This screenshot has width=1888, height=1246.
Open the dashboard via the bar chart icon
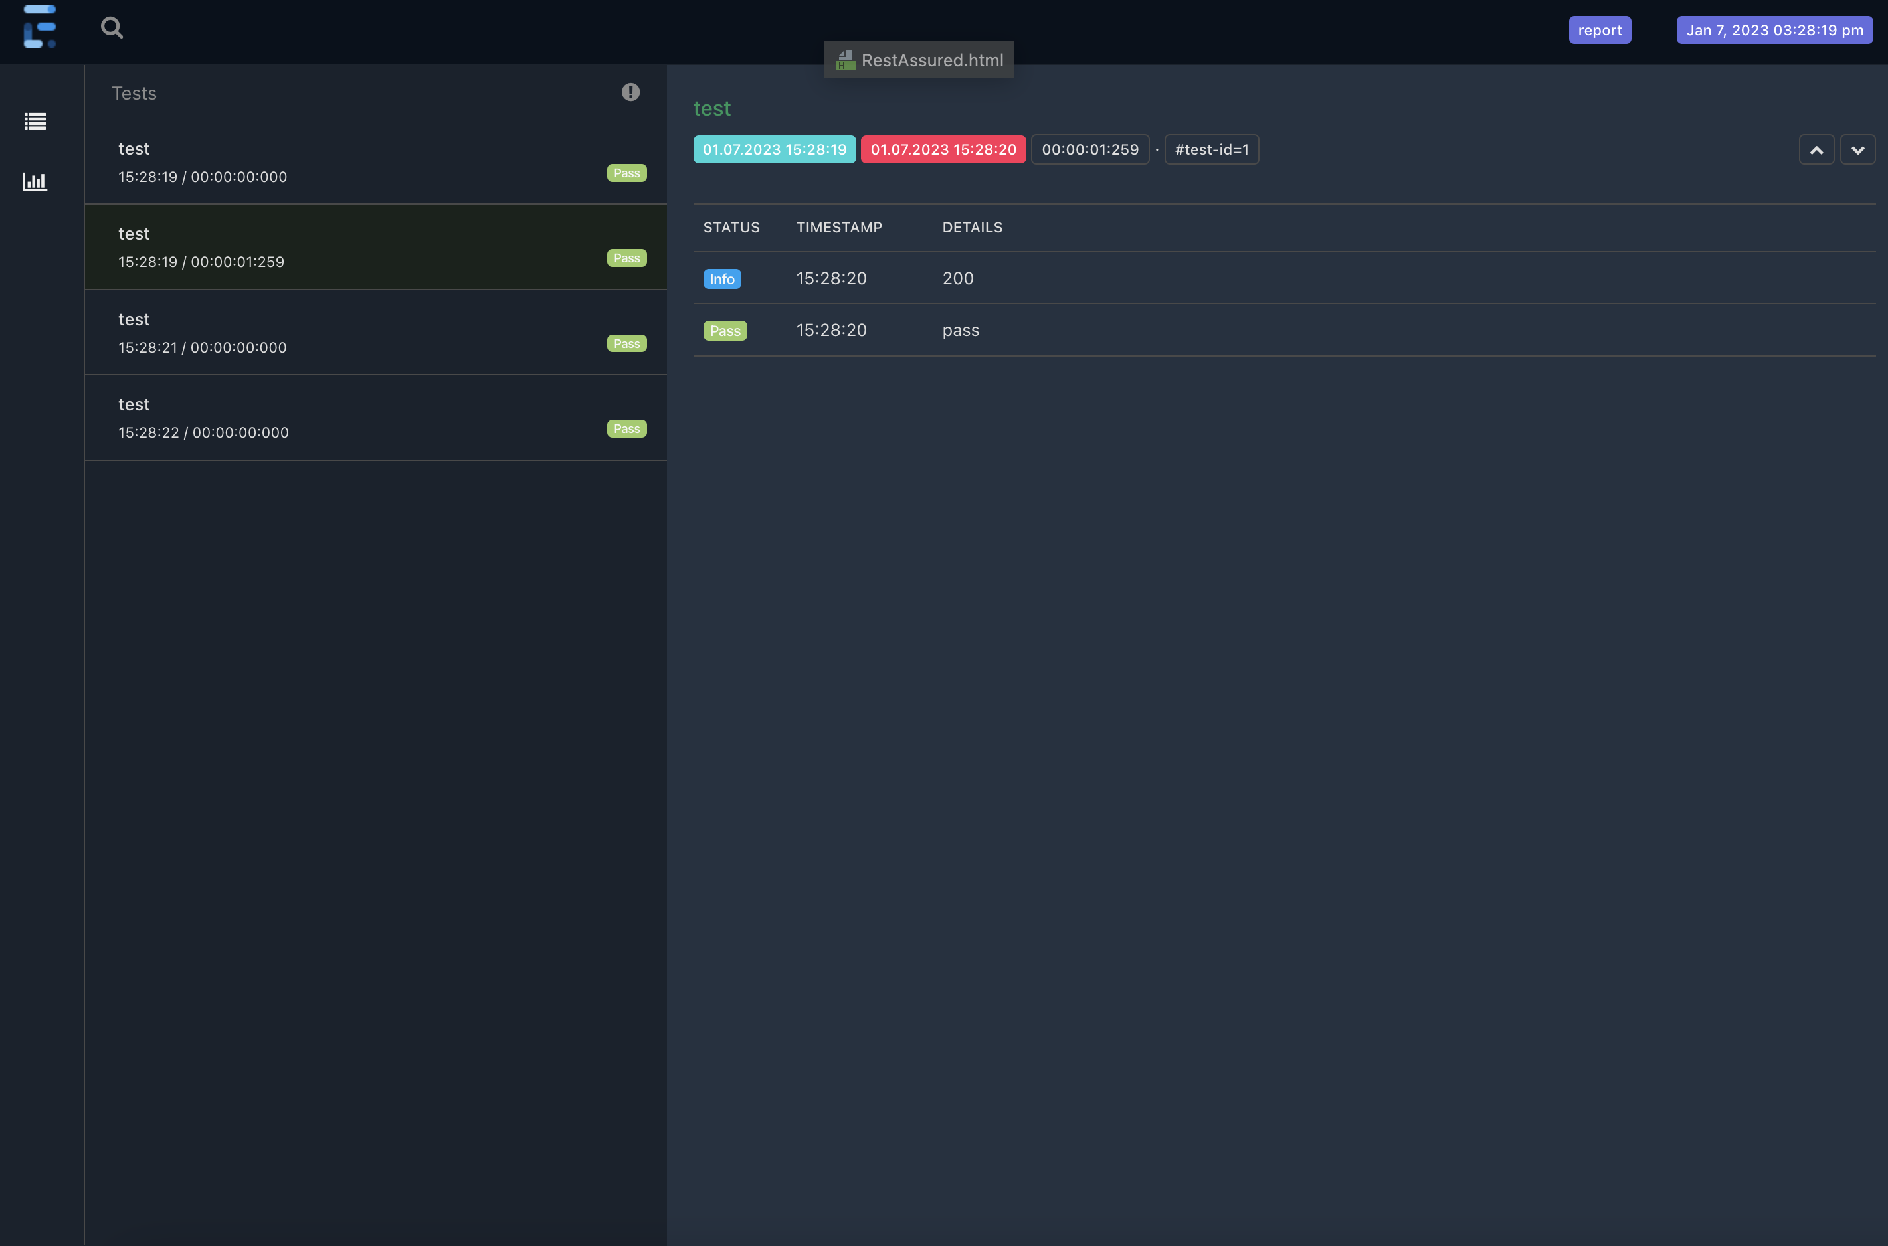35,181
